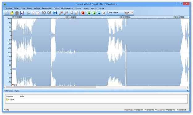Click the Visualizando time range in status bar

pos(170,110)
